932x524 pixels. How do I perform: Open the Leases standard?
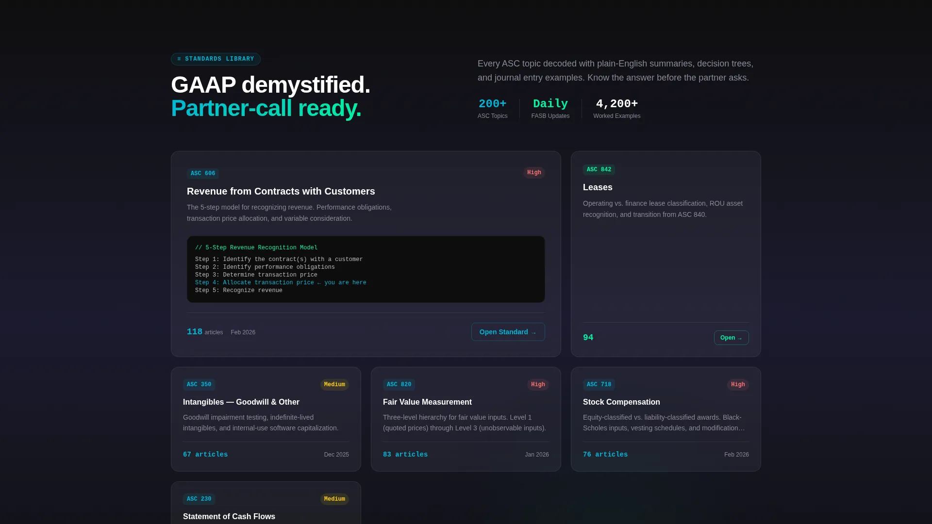(x=731, y=338)
